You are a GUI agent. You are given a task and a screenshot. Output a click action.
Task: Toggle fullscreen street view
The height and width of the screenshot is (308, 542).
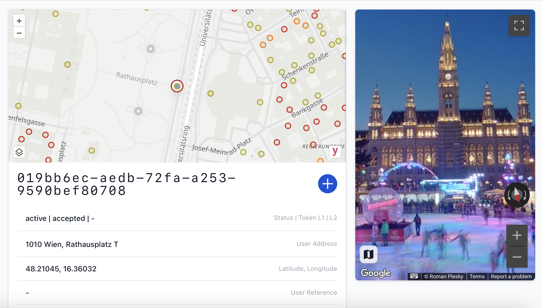click(519, 25)
